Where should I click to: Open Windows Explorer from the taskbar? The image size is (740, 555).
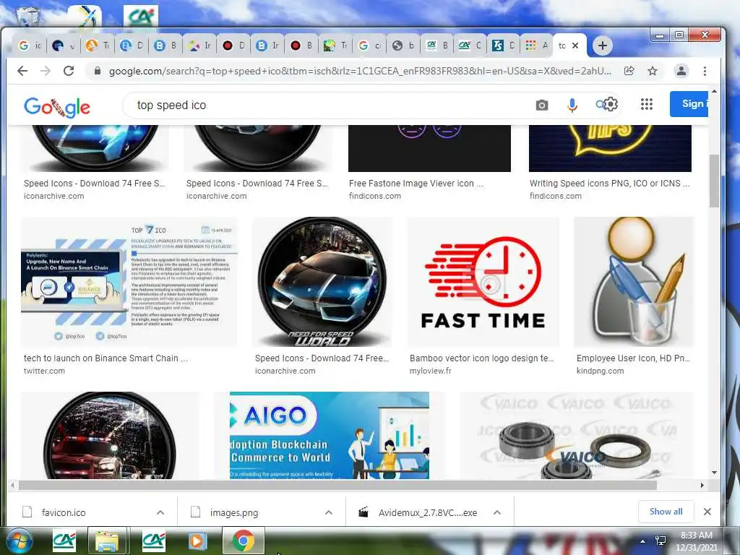107,541
